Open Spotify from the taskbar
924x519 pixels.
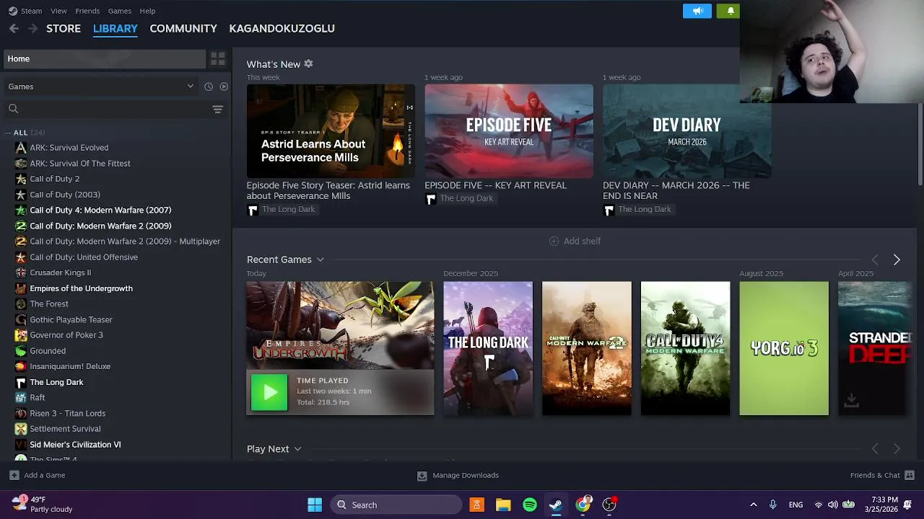click(x=530, y=505)
